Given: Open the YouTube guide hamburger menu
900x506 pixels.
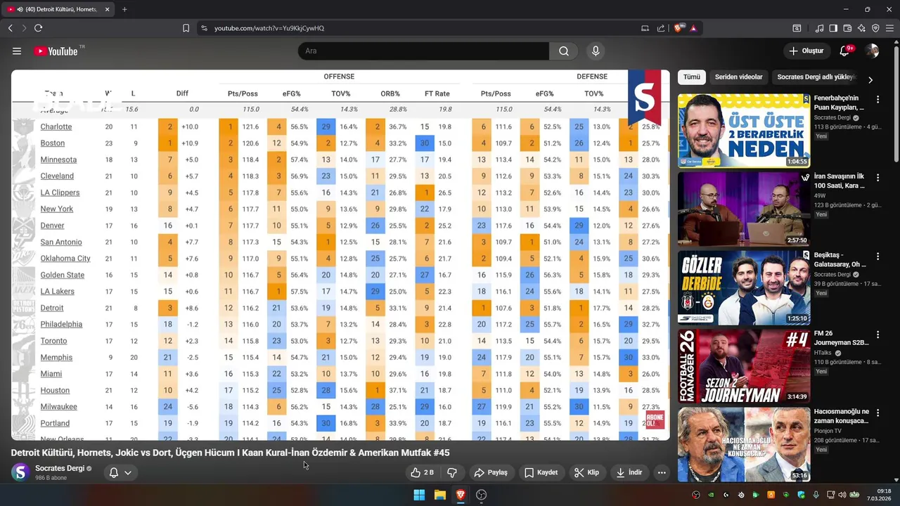Looking at the screenshot, I should (17, 51).
